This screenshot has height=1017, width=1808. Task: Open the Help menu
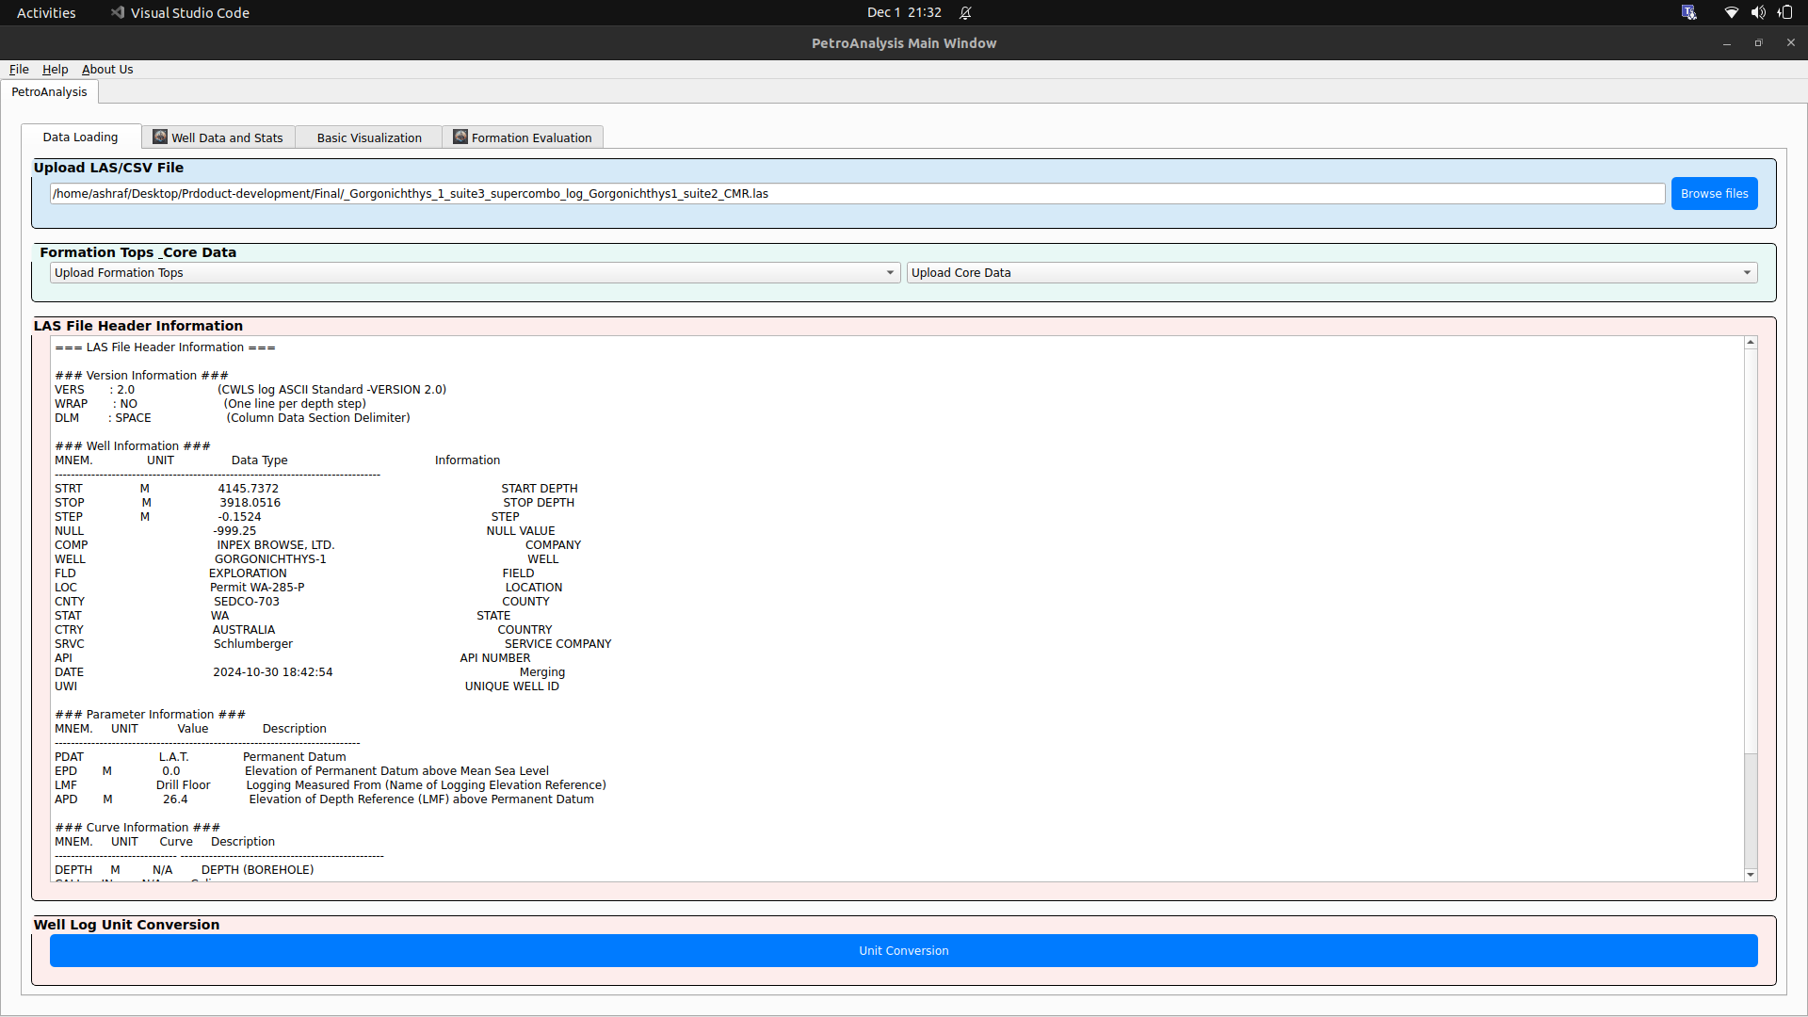pos(55,70)
